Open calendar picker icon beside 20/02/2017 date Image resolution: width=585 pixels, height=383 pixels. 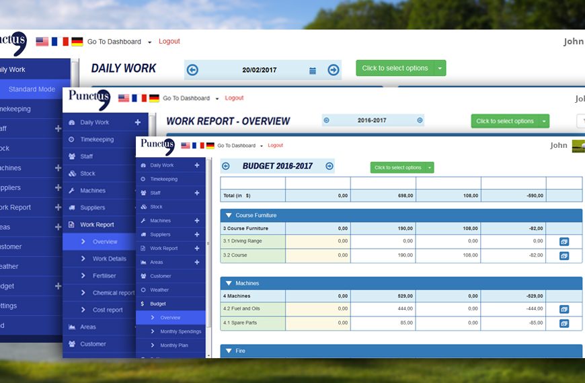[313, 71]
